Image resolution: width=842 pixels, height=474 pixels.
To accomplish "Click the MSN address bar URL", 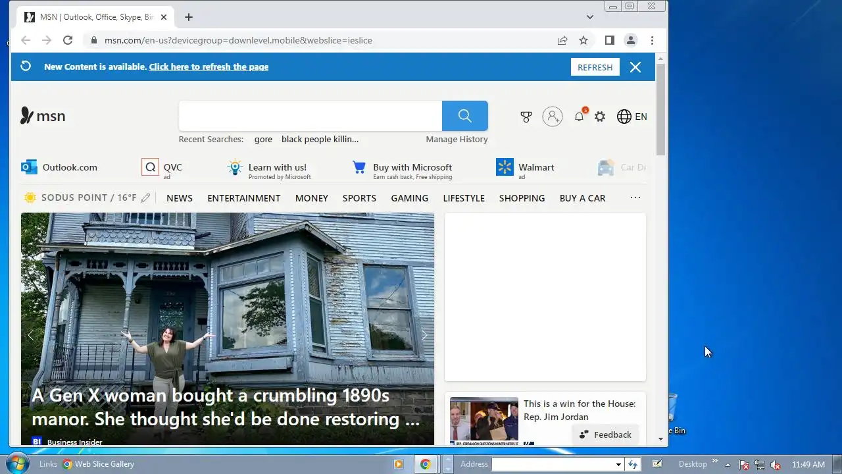I will pos(238,40).
